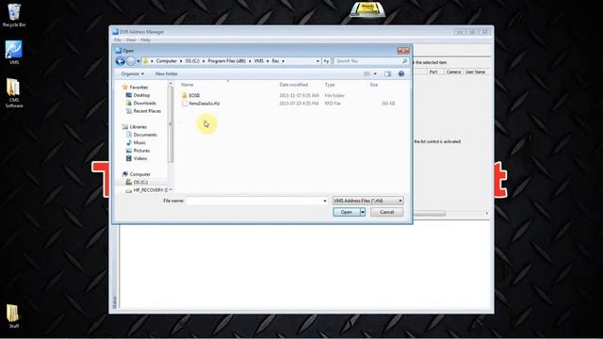603x339 pixels.
Task: Open the Recycle Bin desktop icon
Action: 14,15
